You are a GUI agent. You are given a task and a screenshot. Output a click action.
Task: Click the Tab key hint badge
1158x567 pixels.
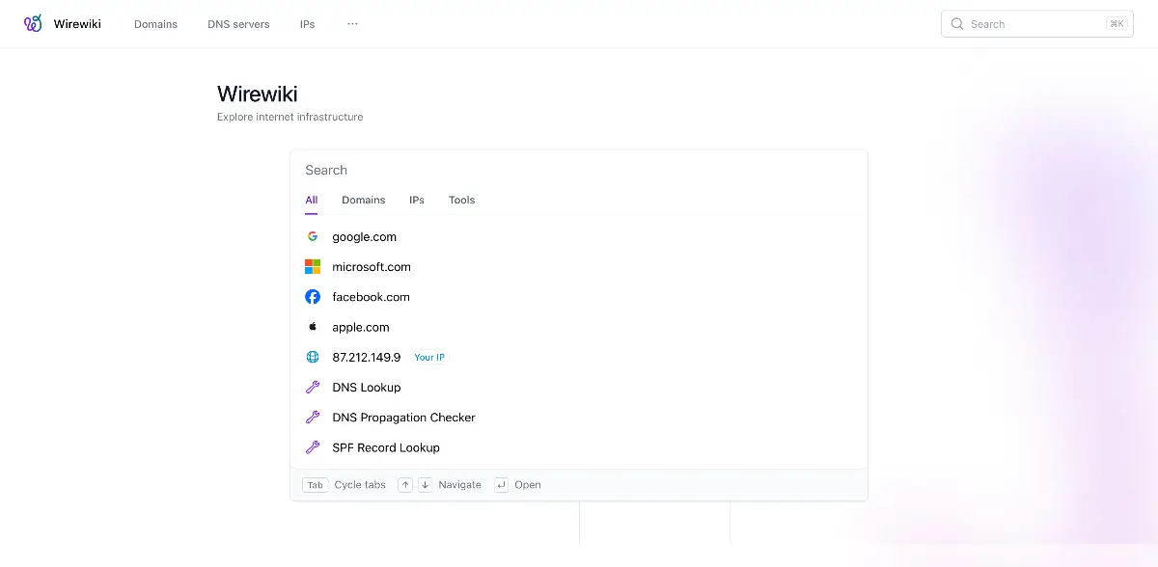(316, 485)
